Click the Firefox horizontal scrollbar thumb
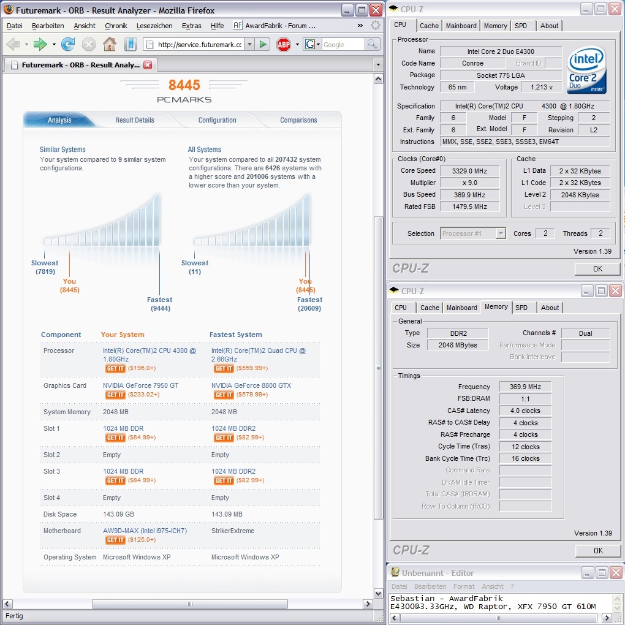The height and width of the screenshot is (625, 625). pyautogui.click(x=190, y=604)
